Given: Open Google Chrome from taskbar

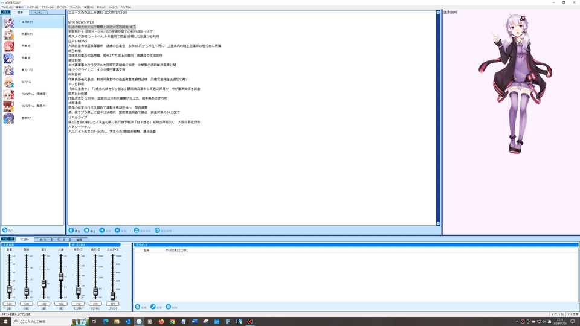Looking at the screenshot, I should point(172,322).
